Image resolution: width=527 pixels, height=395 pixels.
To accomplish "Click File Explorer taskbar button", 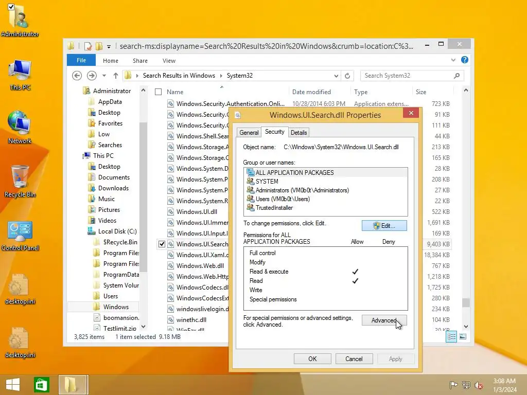I will point(73,385).
